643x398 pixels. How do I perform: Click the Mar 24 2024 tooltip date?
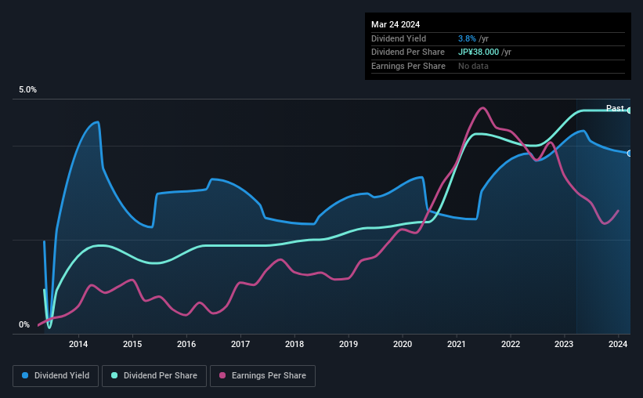pyautogui.click(x=396, y=24)
